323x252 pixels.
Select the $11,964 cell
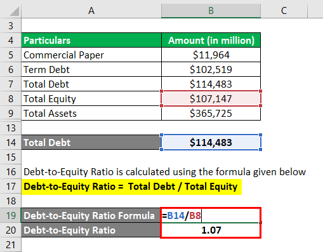[211, 55]
